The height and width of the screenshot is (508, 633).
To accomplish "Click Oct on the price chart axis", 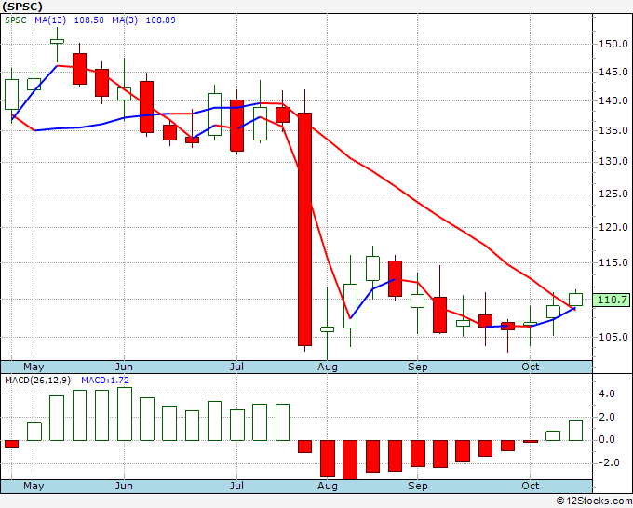I will click(530, 367).
